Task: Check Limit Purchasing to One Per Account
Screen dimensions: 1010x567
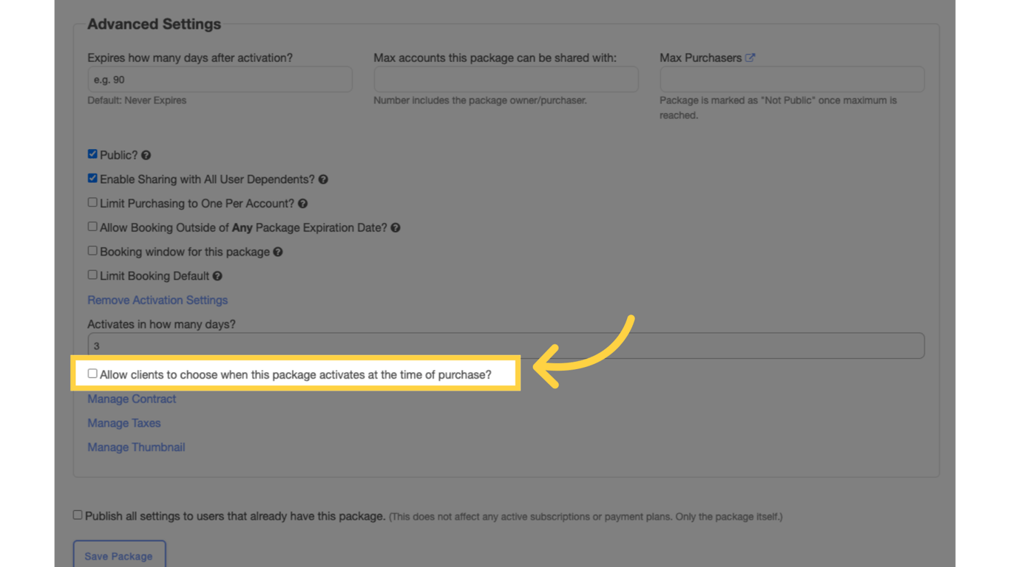Action: [x=92, y=202]
